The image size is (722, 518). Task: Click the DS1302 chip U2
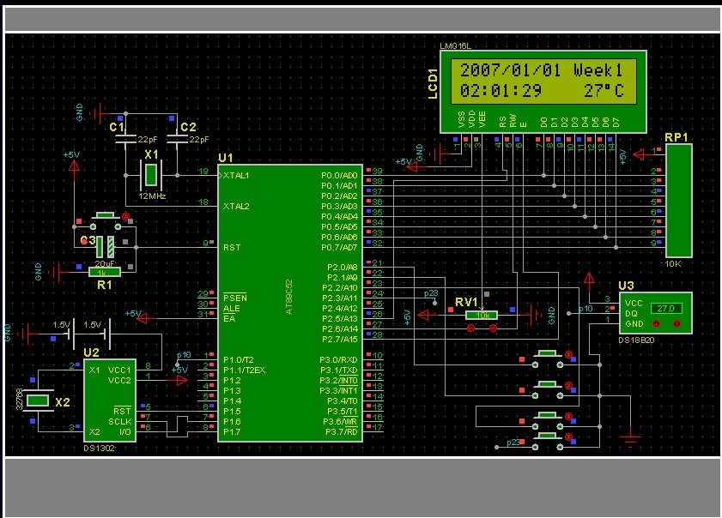[114, 400]
